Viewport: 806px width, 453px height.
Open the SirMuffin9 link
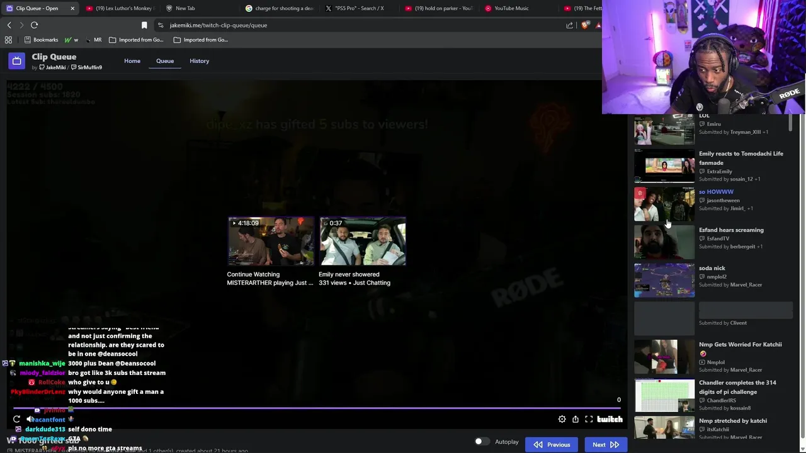pyautogui.click(x=86, y=67)
